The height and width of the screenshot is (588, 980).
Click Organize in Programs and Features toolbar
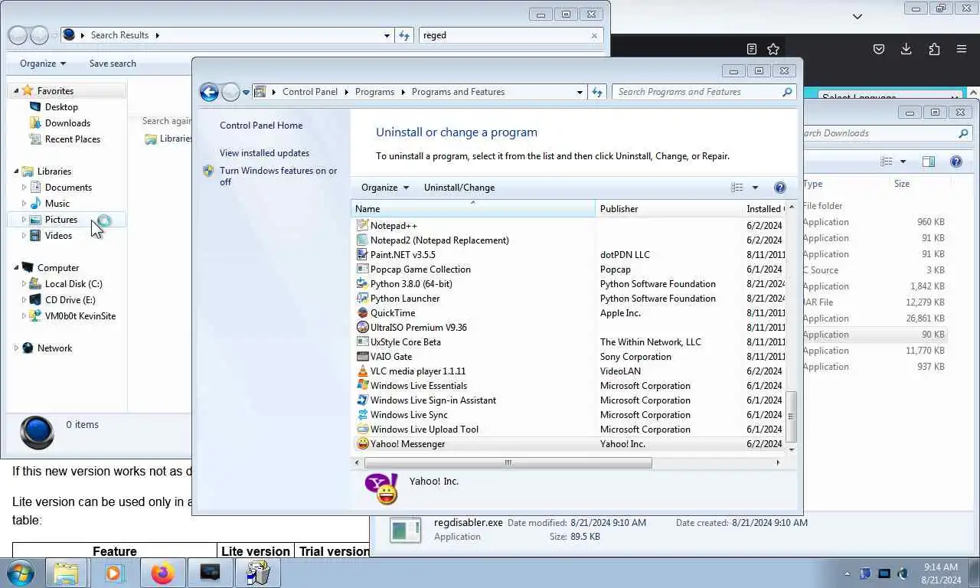click(x=385, y=188)
